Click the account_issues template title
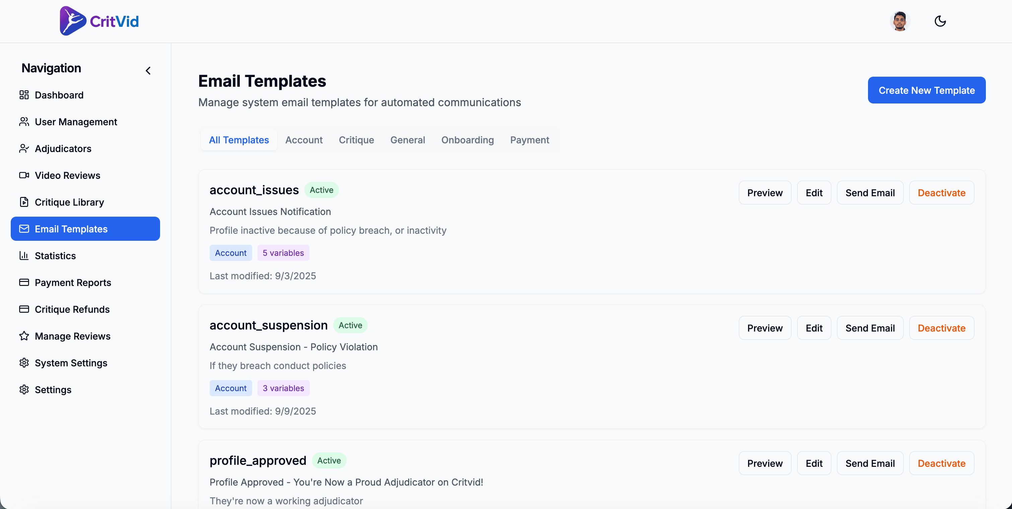Viewport: 1012px width, 509px height. [x=254, y=190]
